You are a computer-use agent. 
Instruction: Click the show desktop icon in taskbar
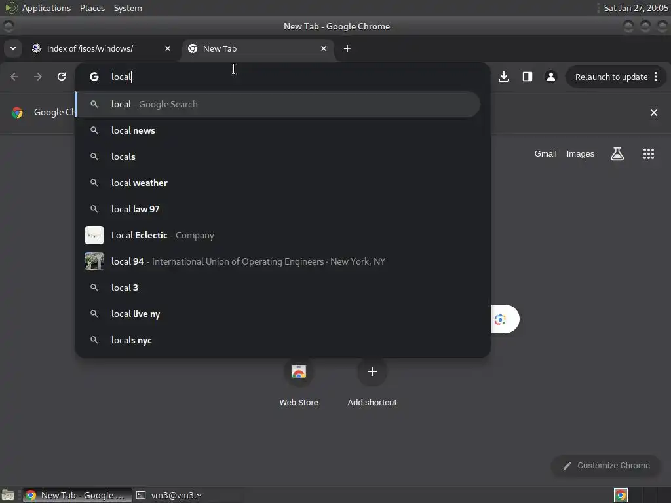click(x=8, y=495)
